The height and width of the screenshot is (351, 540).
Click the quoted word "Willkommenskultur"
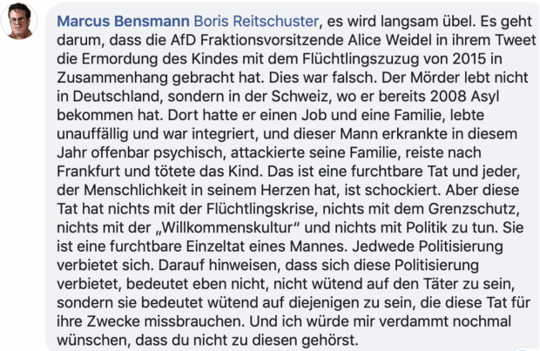pos(197,246)
